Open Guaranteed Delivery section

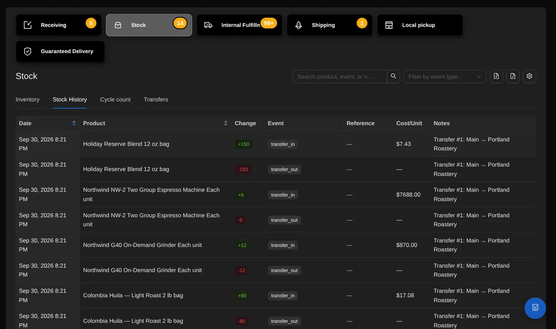click(60, 51)
